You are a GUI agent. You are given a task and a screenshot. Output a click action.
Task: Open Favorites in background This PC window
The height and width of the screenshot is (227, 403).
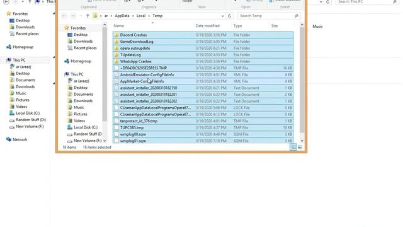pyautogui.click(x=17, y=14)
